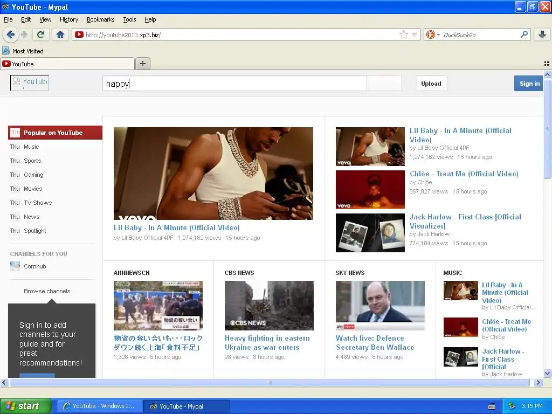
Task: Click the Forward arrow button
Action: click(24, 34)
